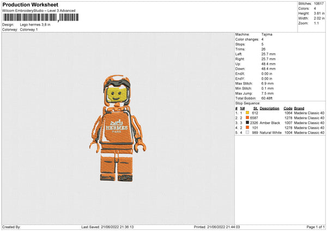Click the St. column header
Viewport: 327px width, 231px height.
[256, 108]
